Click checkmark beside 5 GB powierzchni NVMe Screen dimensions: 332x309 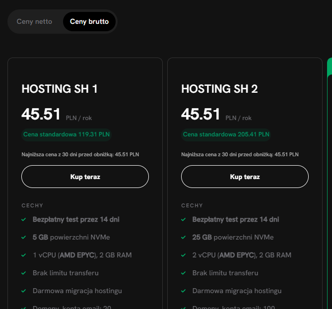(x=24, y=237)
